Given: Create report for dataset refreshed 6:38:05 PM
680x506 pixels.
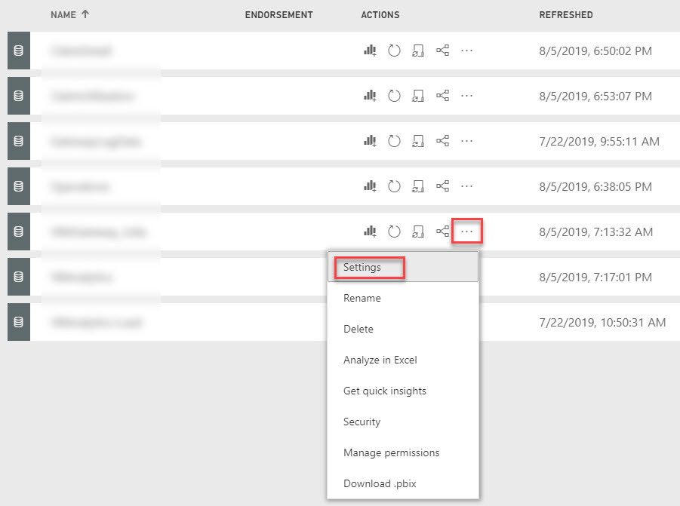Looking at the screenshot, I should (x=370, y=186).
